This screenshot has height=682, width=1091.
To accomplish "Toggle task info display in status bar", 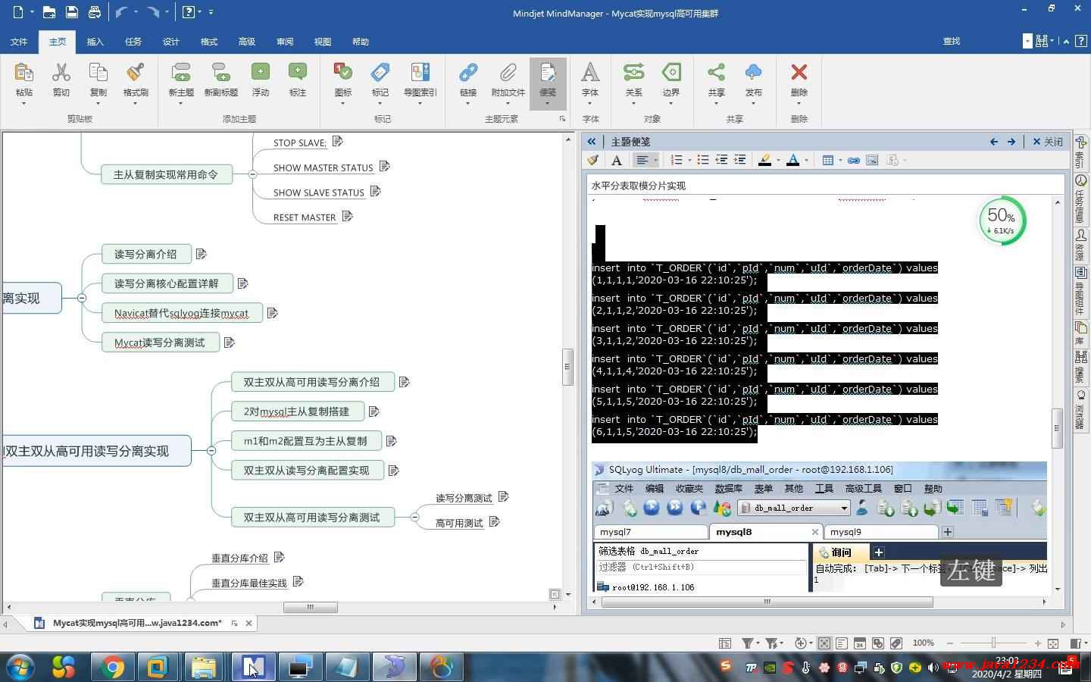I will coord(860,643).
